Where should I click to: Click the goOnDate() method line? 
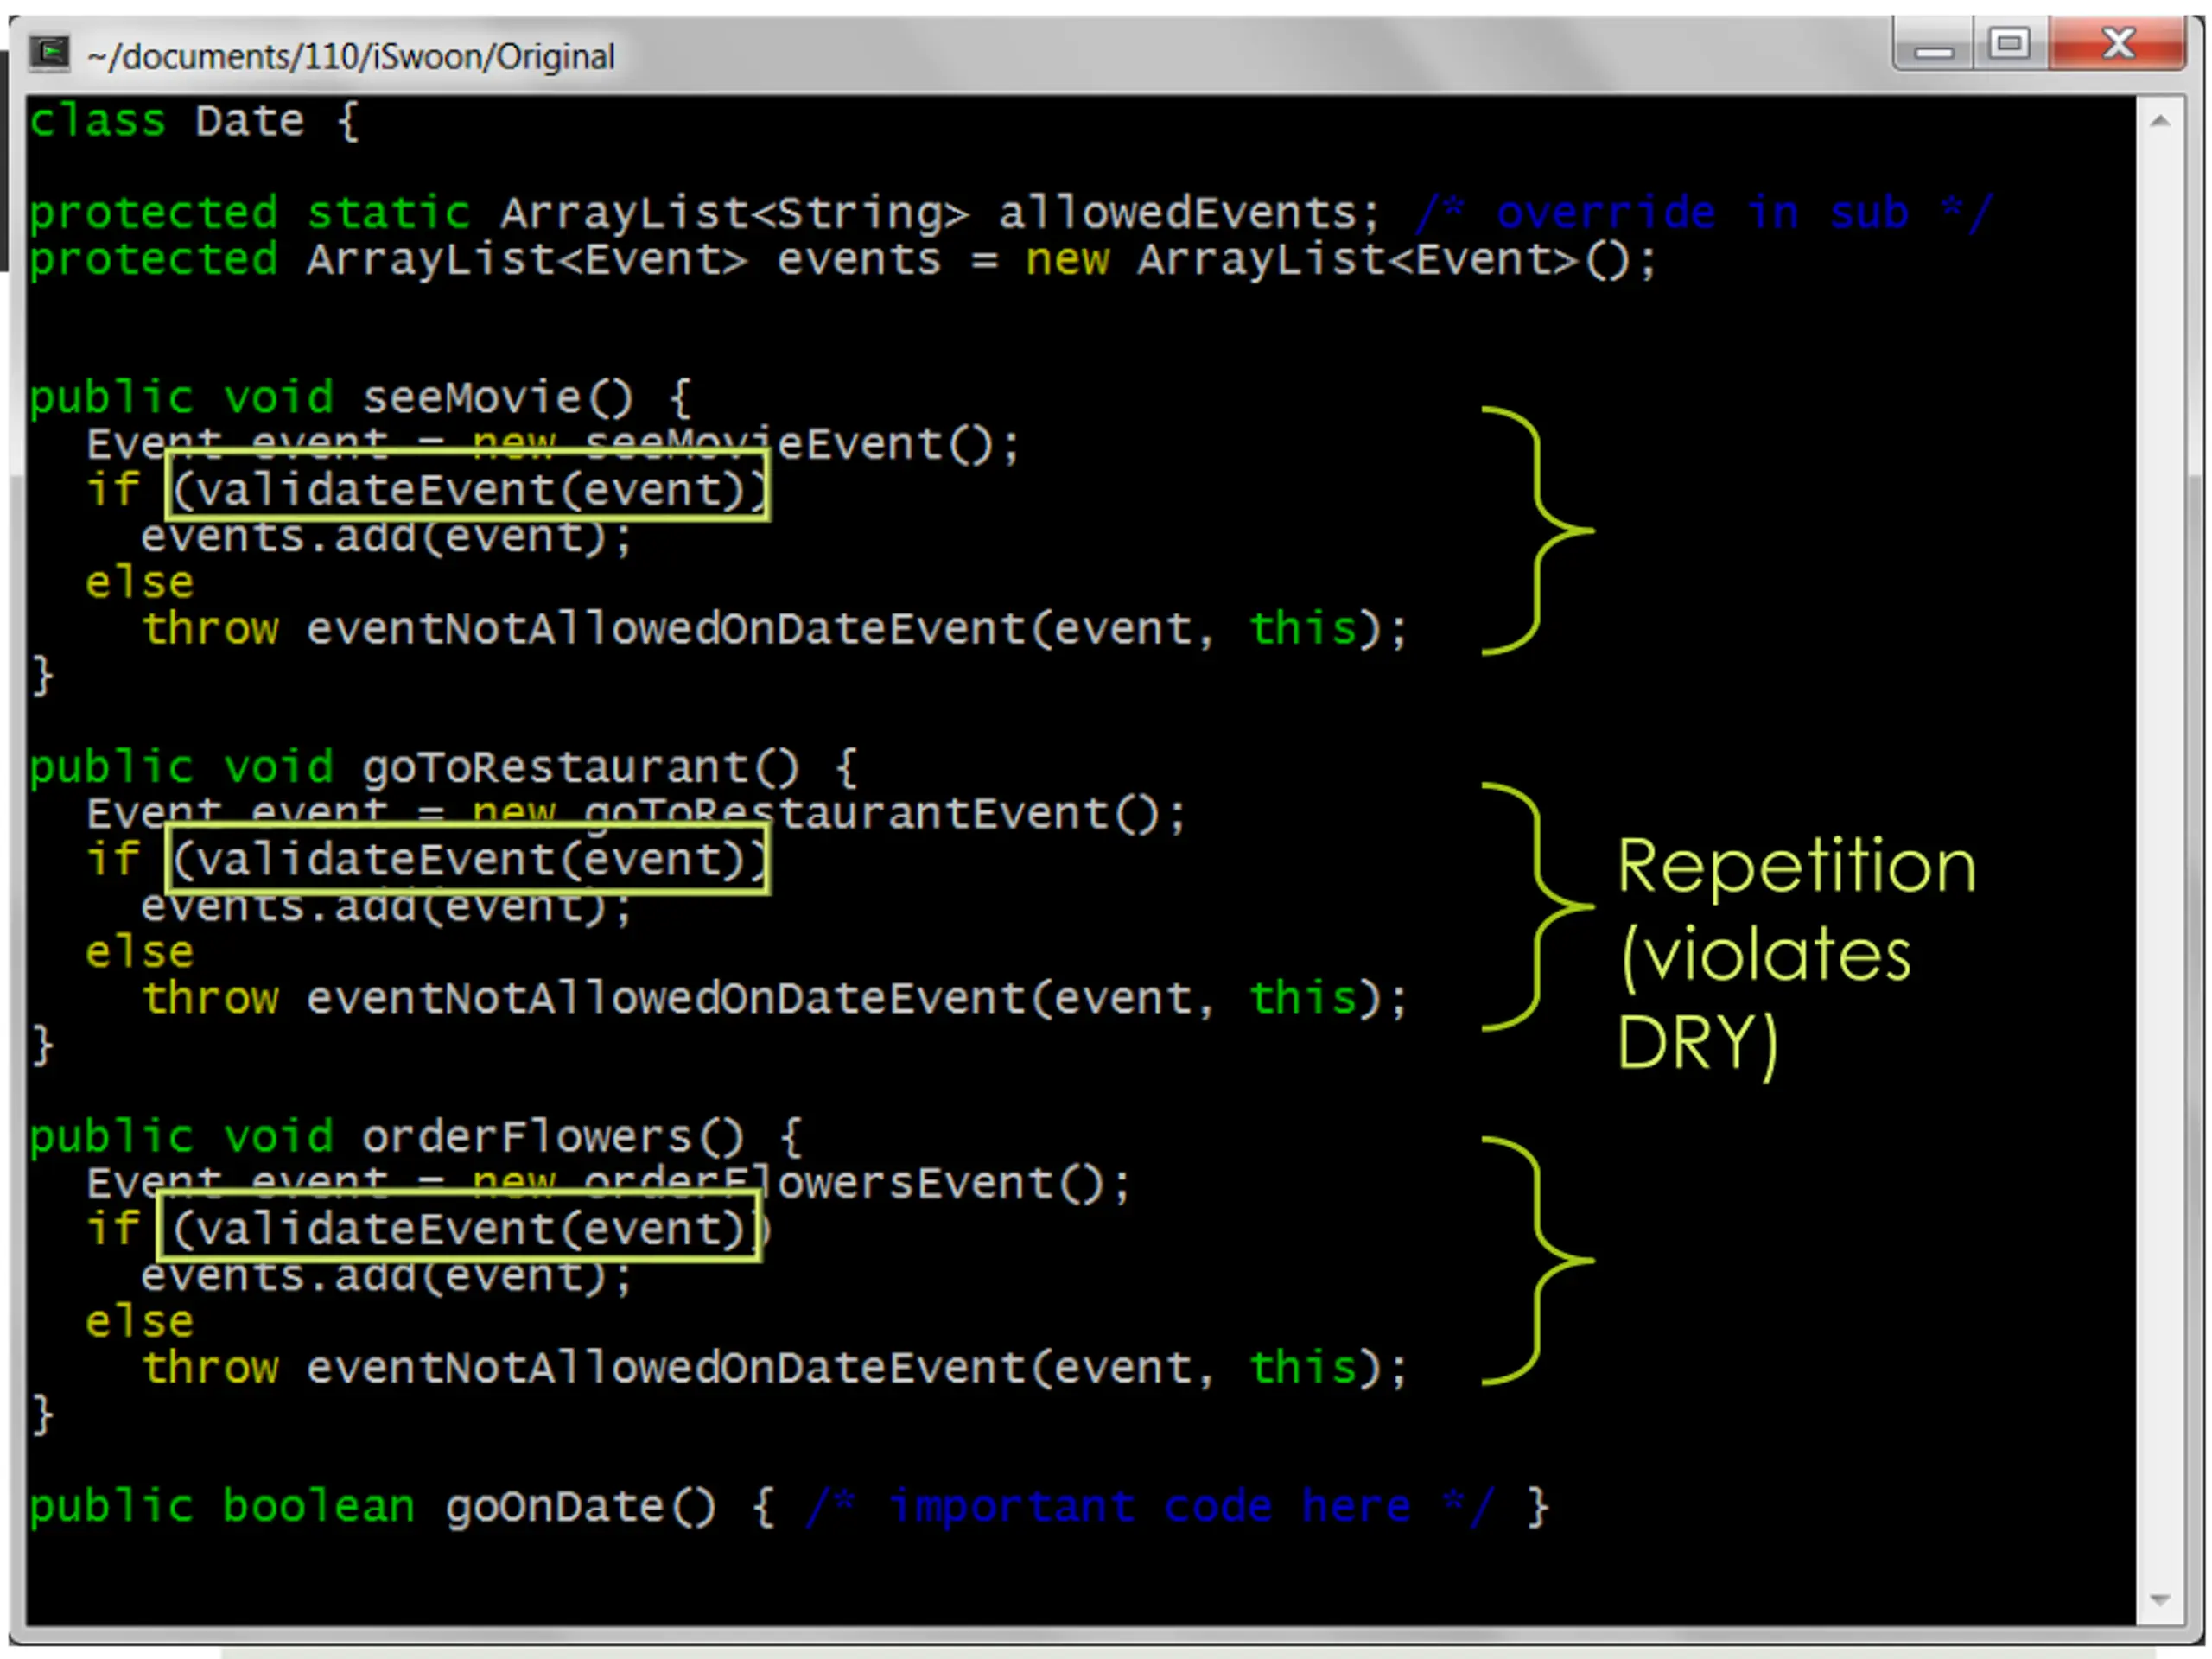[789, 1507]
